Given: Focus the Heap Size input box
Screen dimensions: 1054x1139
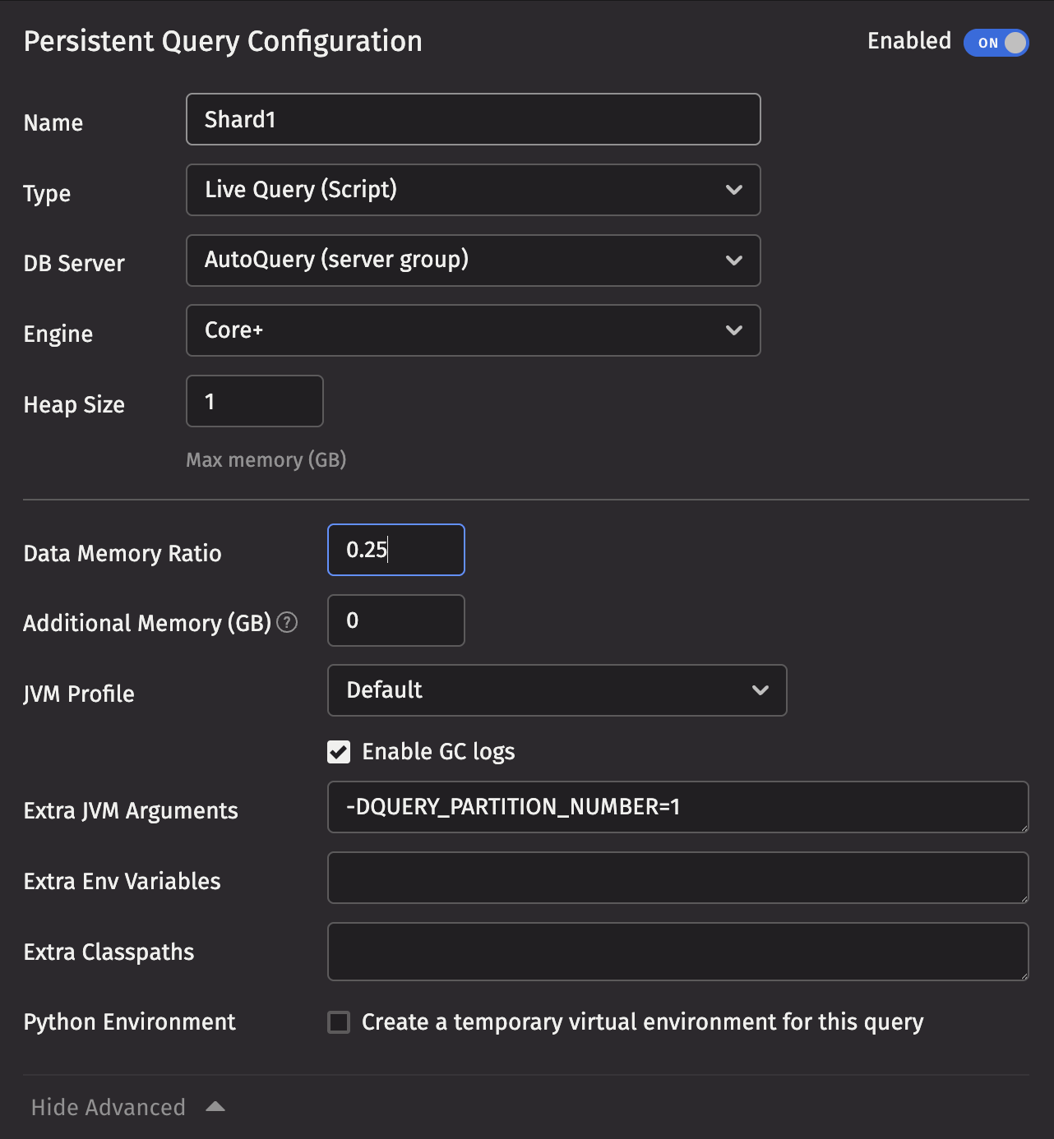Looking at the screenshot, I should [255, 401].
